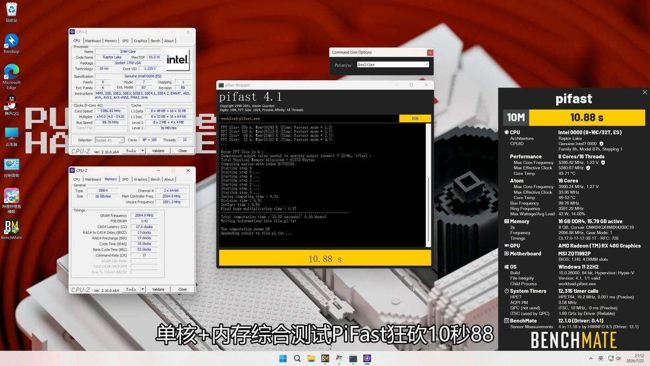This screenshot has width=650, height=366.
Task: Select the About tab in lower CPU-Z
Action: click(x=168, y=179)
